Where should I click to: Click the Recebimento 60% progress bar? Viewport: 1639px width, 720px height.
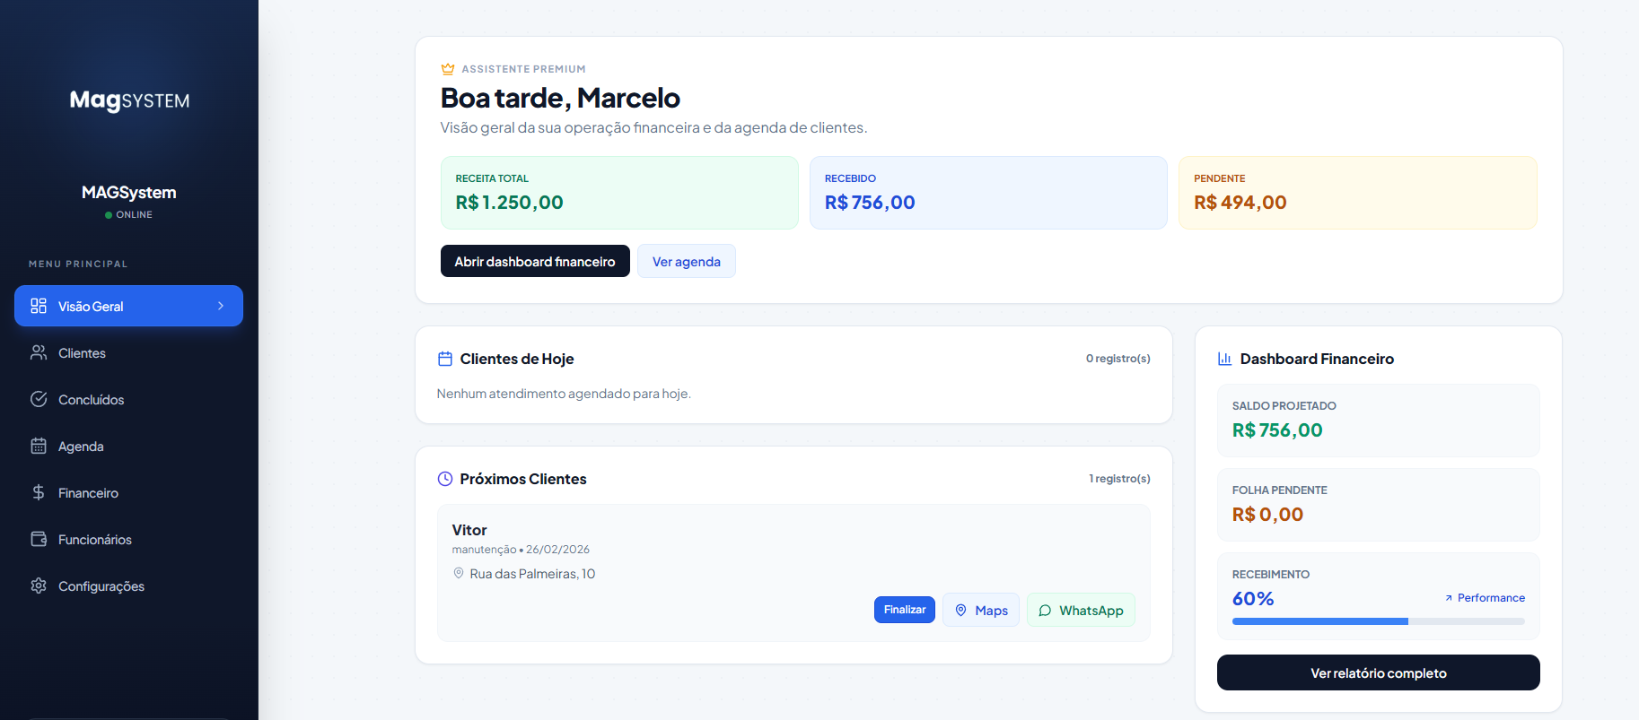pyautogui.click(x=1378, y=621)
